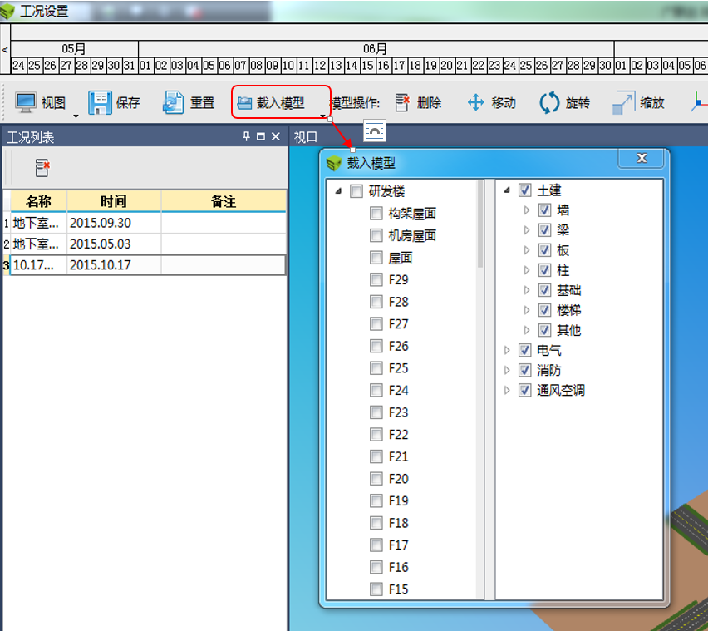Click 06月 month header on timeline
708x631 pixels.
click(376, 48)
